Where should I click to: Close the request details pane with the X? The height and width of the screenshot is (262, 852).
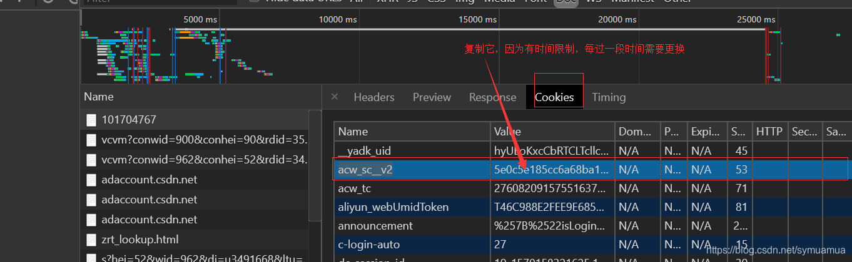[x=334, y=97]
